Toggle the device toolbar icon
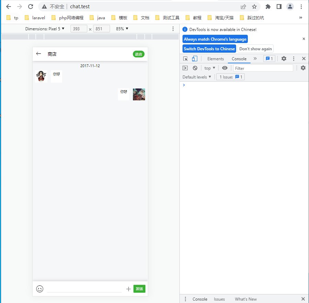This screenshot has height=303, width=309. 195,59
